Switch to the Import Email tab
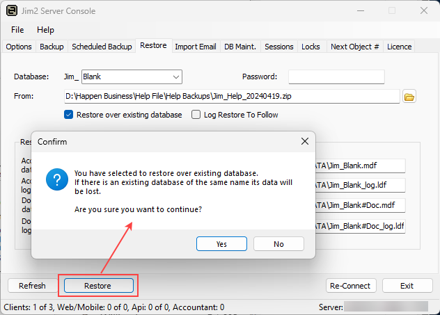The width and height of the screenshot is (440, 315). tap(196, 47)
